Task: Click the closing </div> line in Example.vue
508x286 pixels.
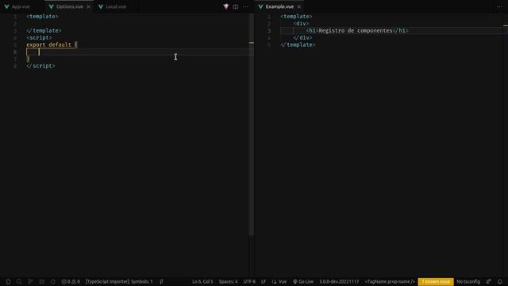Action: (x=302, y=37)
